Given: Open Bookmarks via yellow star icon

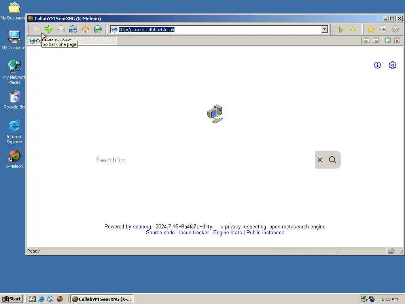Looking at the screenshot, I should click(371, 30).
